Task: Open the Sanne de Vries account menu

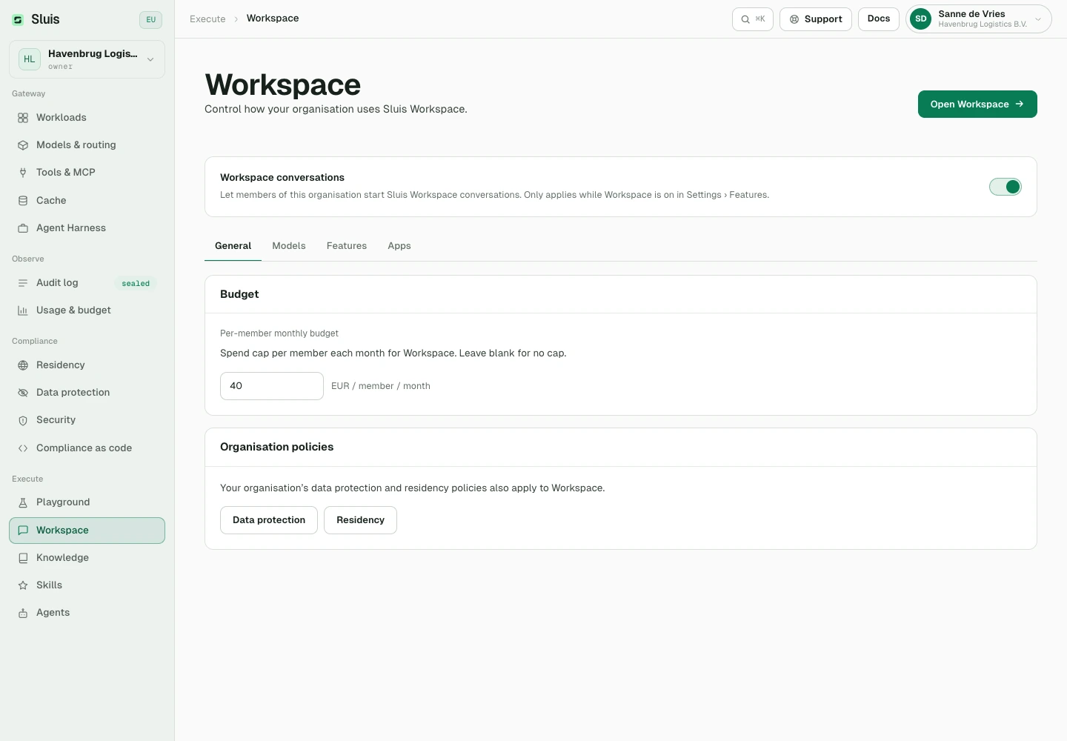Action: pos(978,19)
